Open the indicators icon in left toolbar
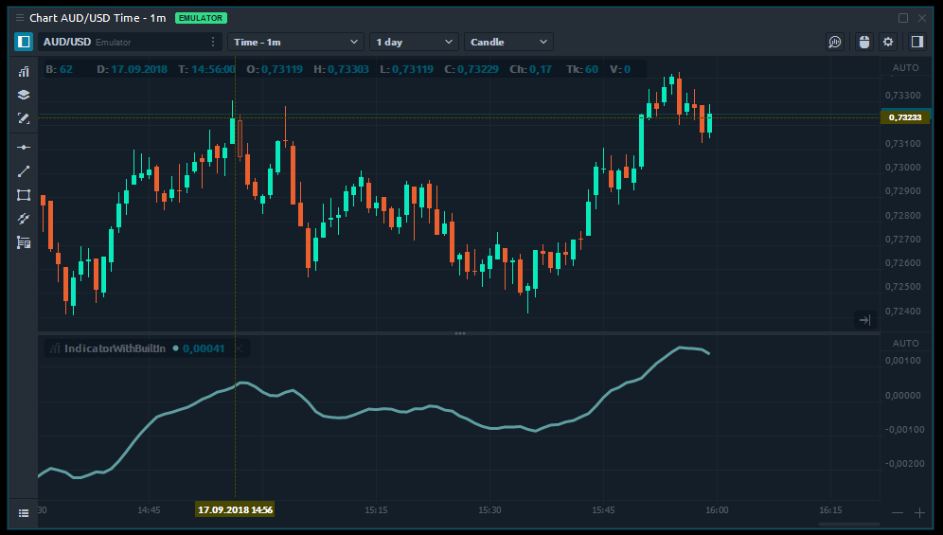943x535 pixels. pos(24,72)
